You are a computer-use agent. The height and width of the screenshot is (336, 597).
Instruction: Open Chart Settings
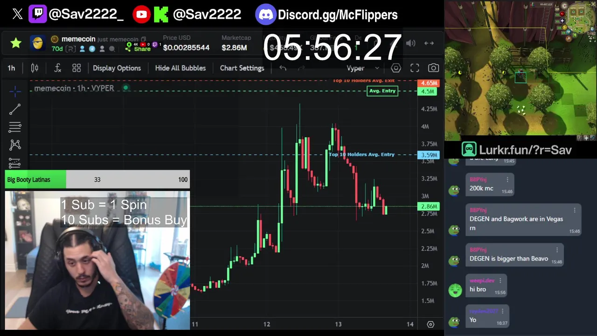pos(242,68)
